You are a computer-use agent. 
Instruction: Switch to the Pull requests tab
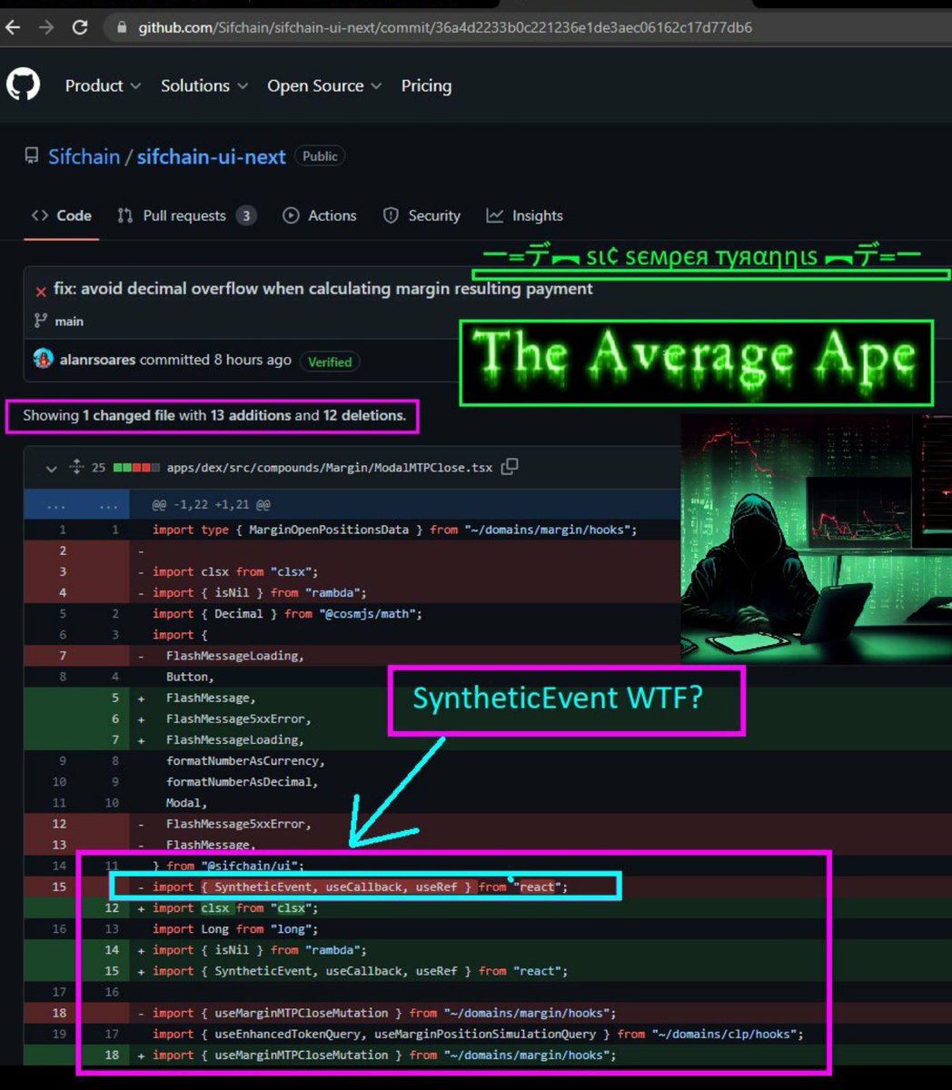pos(185,215)
